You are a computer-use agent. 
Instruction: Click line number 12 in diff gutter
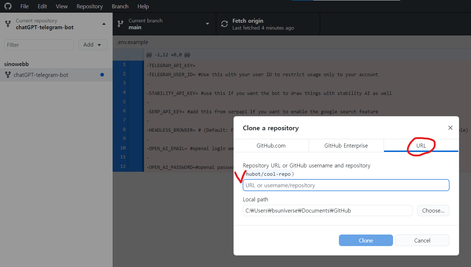pos(123,166)
